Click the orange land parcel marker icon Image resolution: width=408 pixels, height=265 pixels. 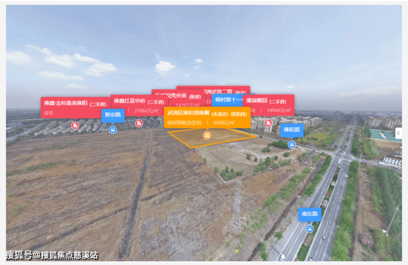pos(207,135)
